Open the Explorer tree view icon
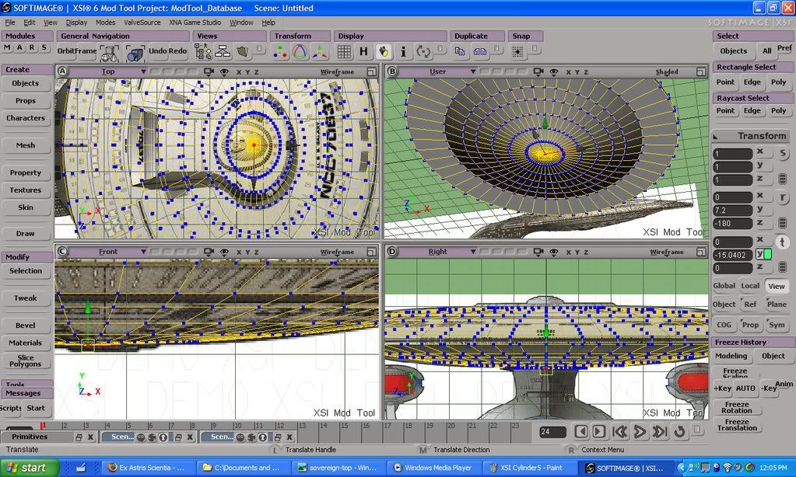Image resolution: width=796 pixels, height=477 pixels. 202,52
